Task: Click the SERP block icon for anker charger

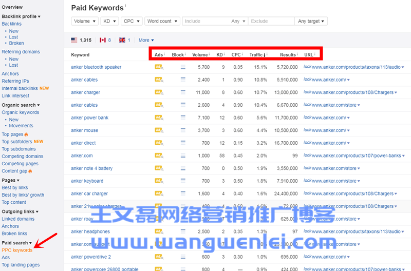Action: [x=183, y=92]
